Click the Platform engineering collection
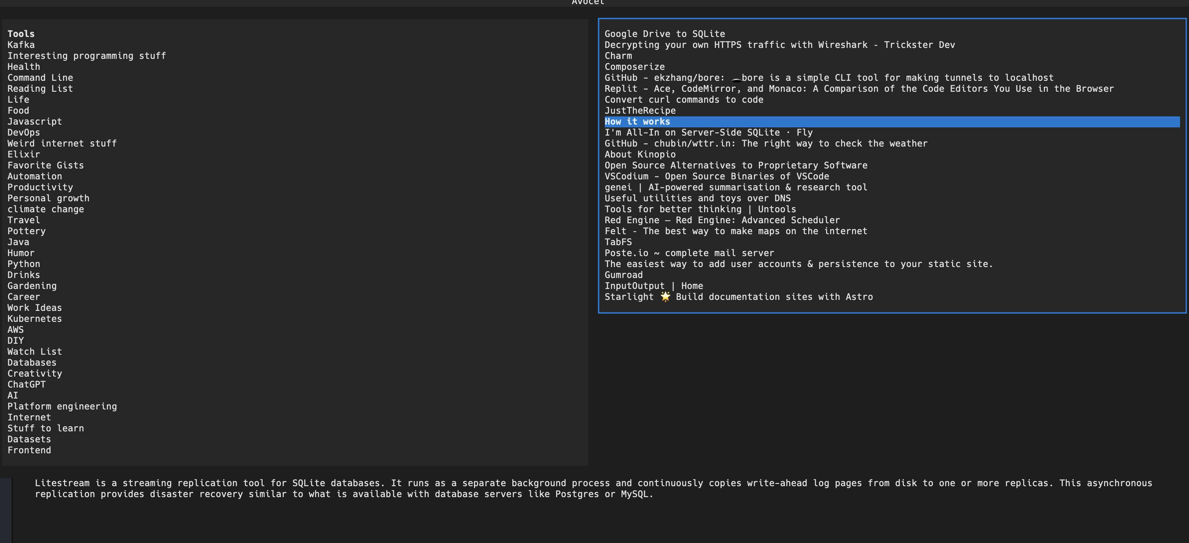Image resolution: width=1189 pixels, height=543 pixels. [62, 406]
